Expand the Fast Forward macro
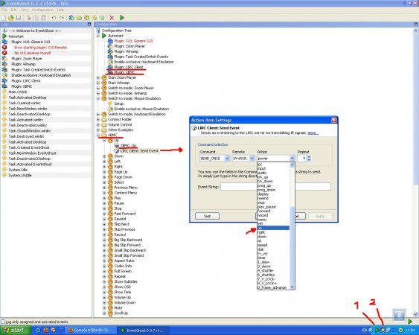 point(104,214)
